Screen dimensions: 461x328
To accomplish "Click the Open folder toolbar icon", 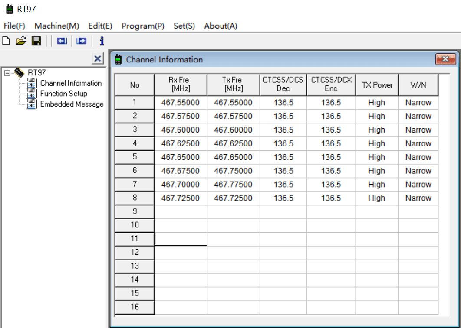I will (x=21, y=41).
